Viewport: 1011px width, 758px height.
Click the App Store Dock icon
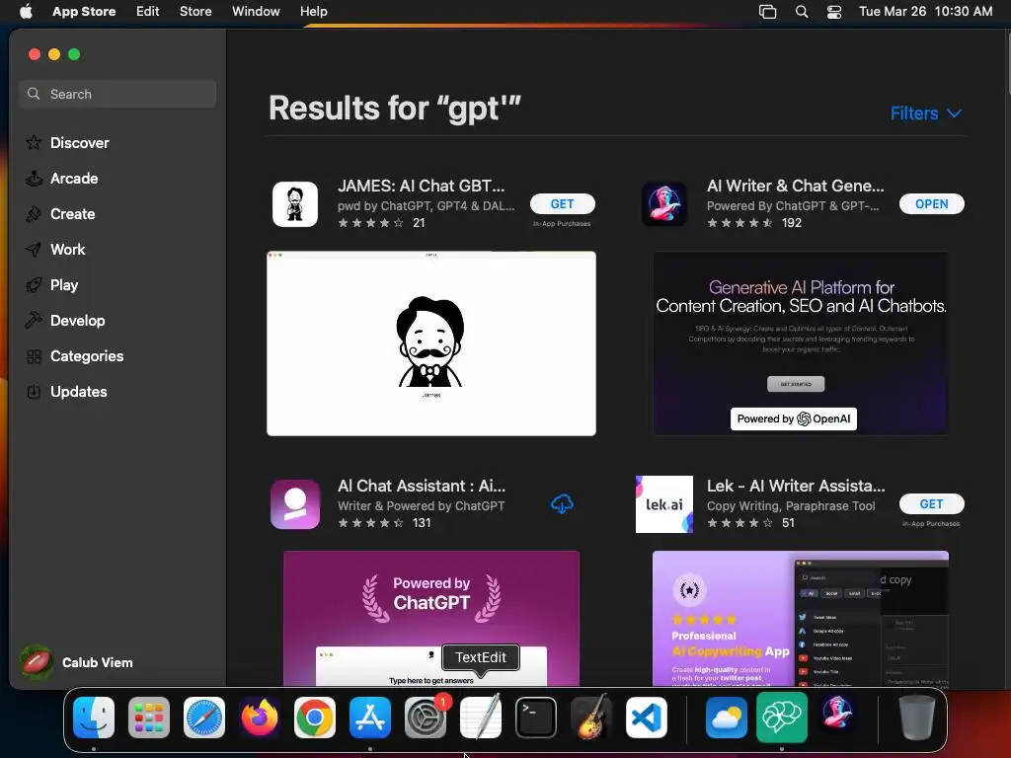[x=370, y=717]
